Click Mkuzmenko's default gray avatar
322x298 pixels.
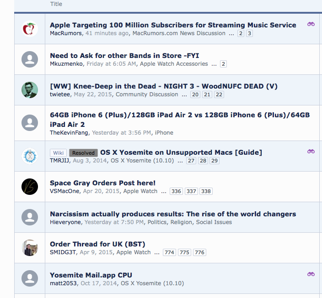(30, 59)
